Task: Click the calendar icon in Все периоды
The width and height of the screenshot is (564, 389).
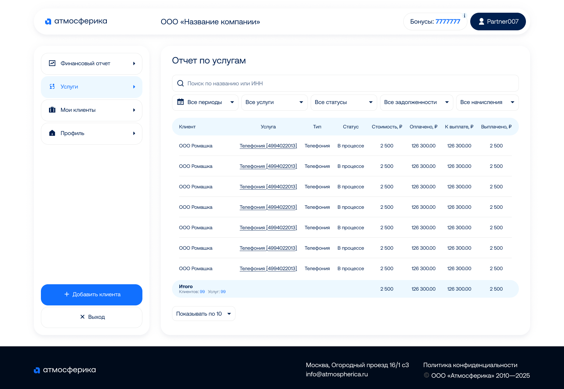Action: point(180,102)
